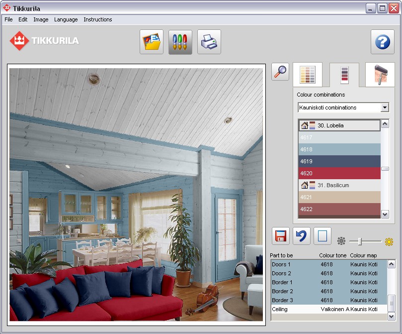Save the colouring with the floppy disk icon

coord(281,235)
